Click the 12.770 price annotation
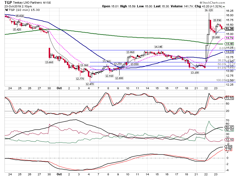 coord(80,79)
